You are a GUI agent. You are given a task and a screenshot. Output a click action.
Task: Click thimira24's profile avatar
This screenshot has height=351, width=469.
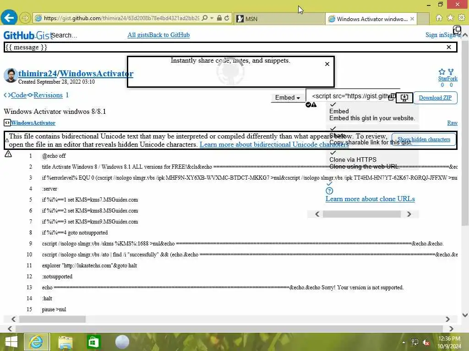(x=11, y=75)
